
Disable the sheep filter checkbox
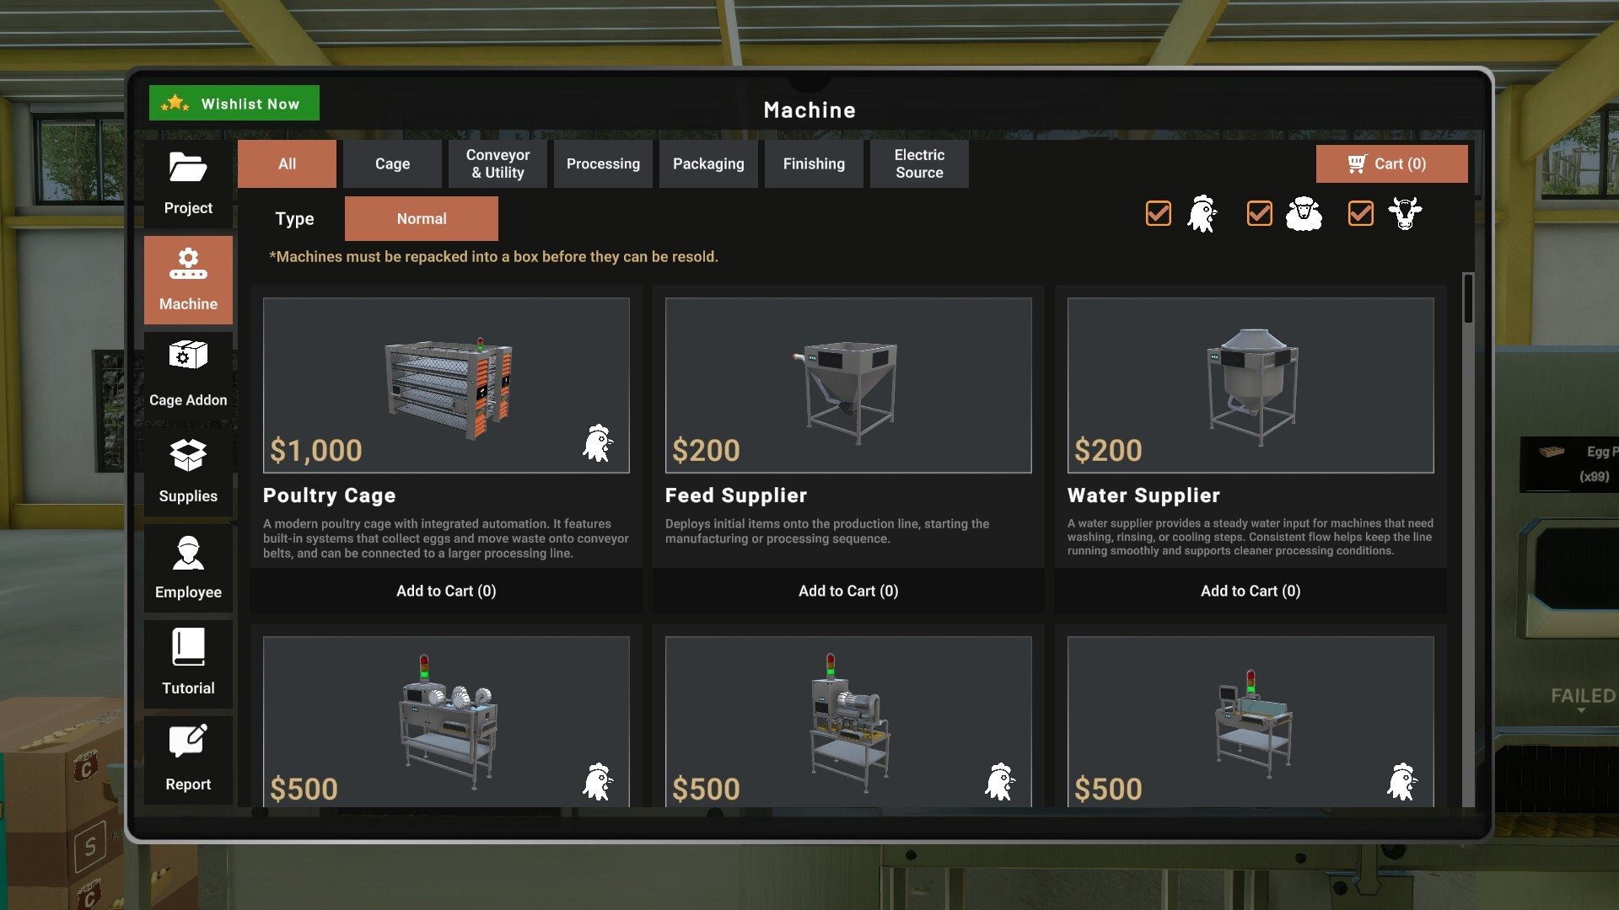[x=1259, y=213]
